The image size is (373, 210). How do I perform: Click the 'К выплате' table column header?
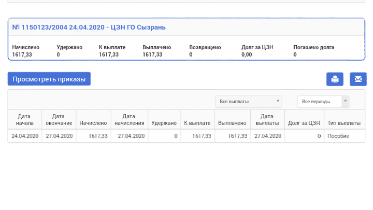[197, 123]
